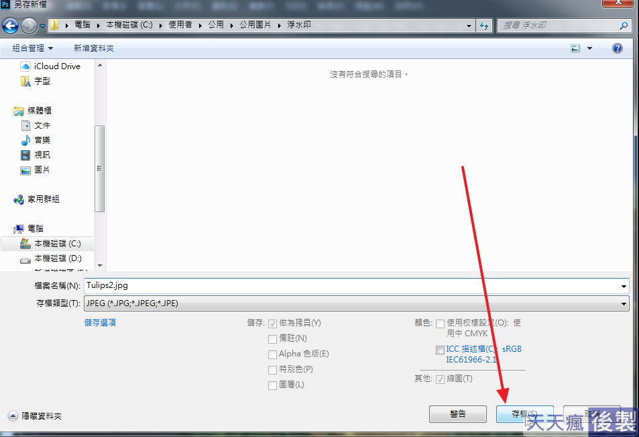Toggle the 圖層(L) checkbox
This screenshot has height=437, width=639.
(x=272, y=385)
